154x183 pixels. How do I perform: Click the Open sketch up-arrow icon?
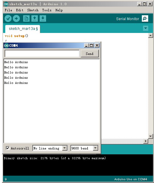[34, 18]
